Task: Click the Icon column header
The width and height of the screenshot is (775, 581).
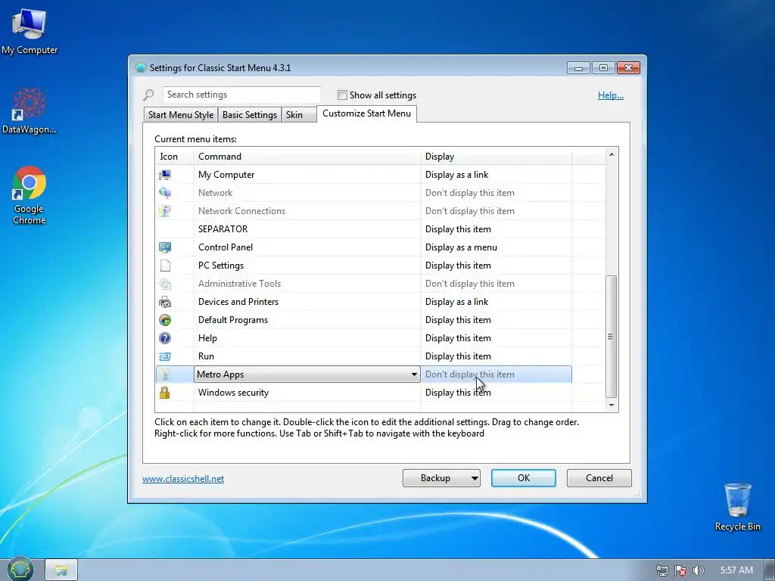Action: click(175, 157)
